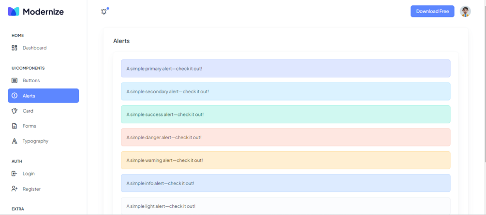Click the Typography letter A icon
The image size is (486, 215).
pos(14,141)
